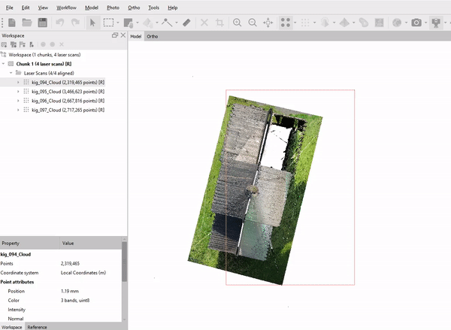Click the Crop Selection toolbar icon
This screenshot has width=451, height=330.
coord(219,23)
